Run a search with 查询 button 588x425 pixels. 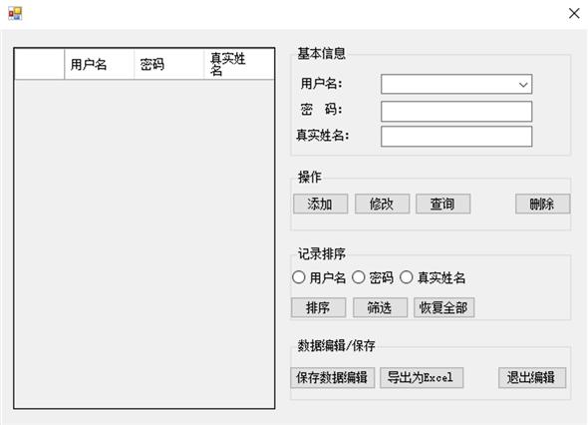442,204
